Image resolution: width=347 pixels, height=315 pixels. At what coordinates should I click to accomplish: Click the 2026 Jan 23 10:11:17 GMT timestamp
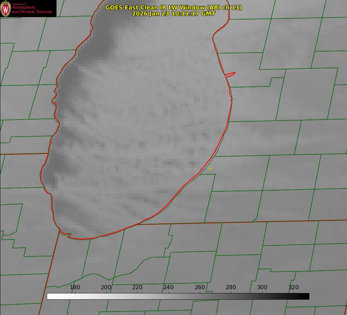(173, 14)
